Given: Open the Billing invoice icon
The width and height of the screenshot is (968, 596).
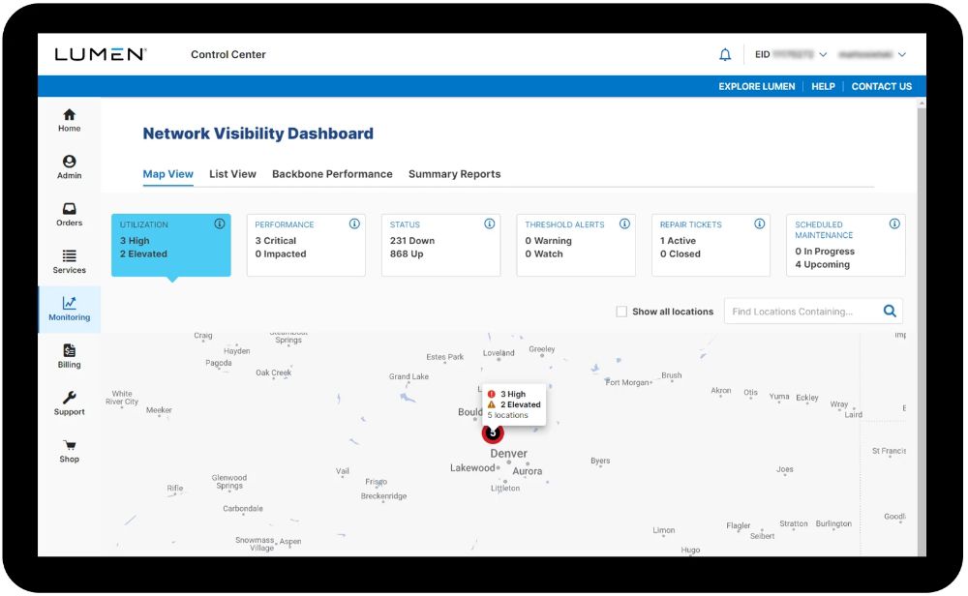Looking at the screenshot, I should tap(69, 350).
